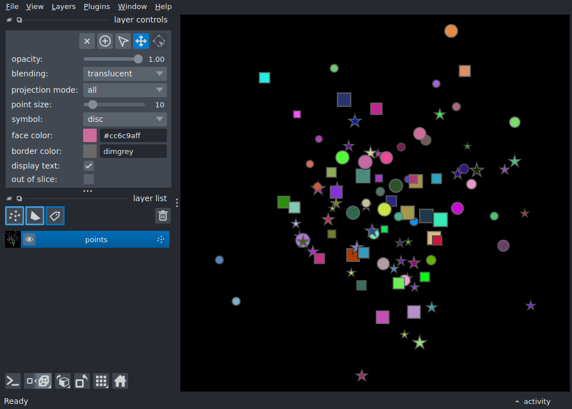
Task: Click the point size value 10
Action: click(x=160, y=104)
